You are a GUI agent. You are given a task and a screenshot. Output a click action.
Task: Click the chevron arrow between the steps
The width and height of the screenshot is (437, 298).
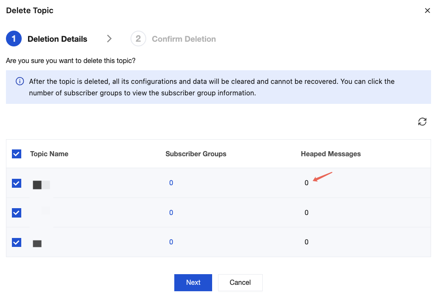point(109,39)
